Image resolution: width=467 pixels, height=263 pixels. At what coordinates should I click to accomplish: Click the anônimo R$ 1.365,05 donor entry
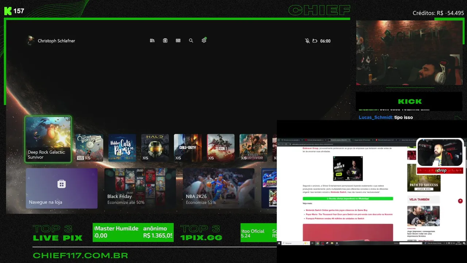158,232
